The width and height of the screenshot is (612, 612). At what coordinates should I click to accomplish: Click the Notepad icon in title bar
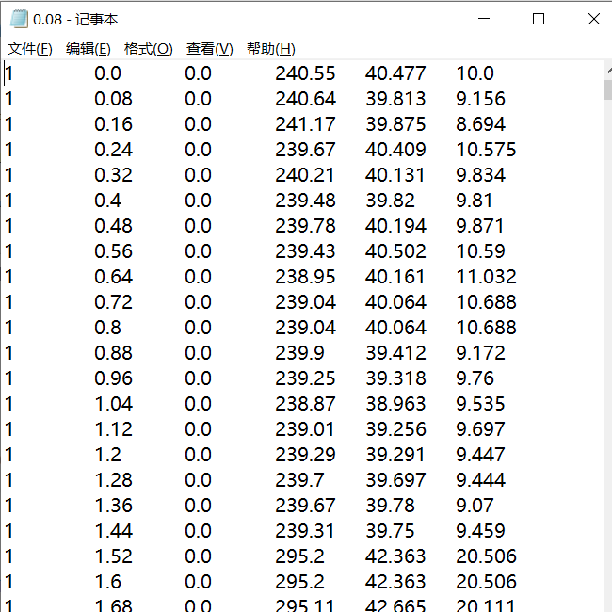click(19, 19)
